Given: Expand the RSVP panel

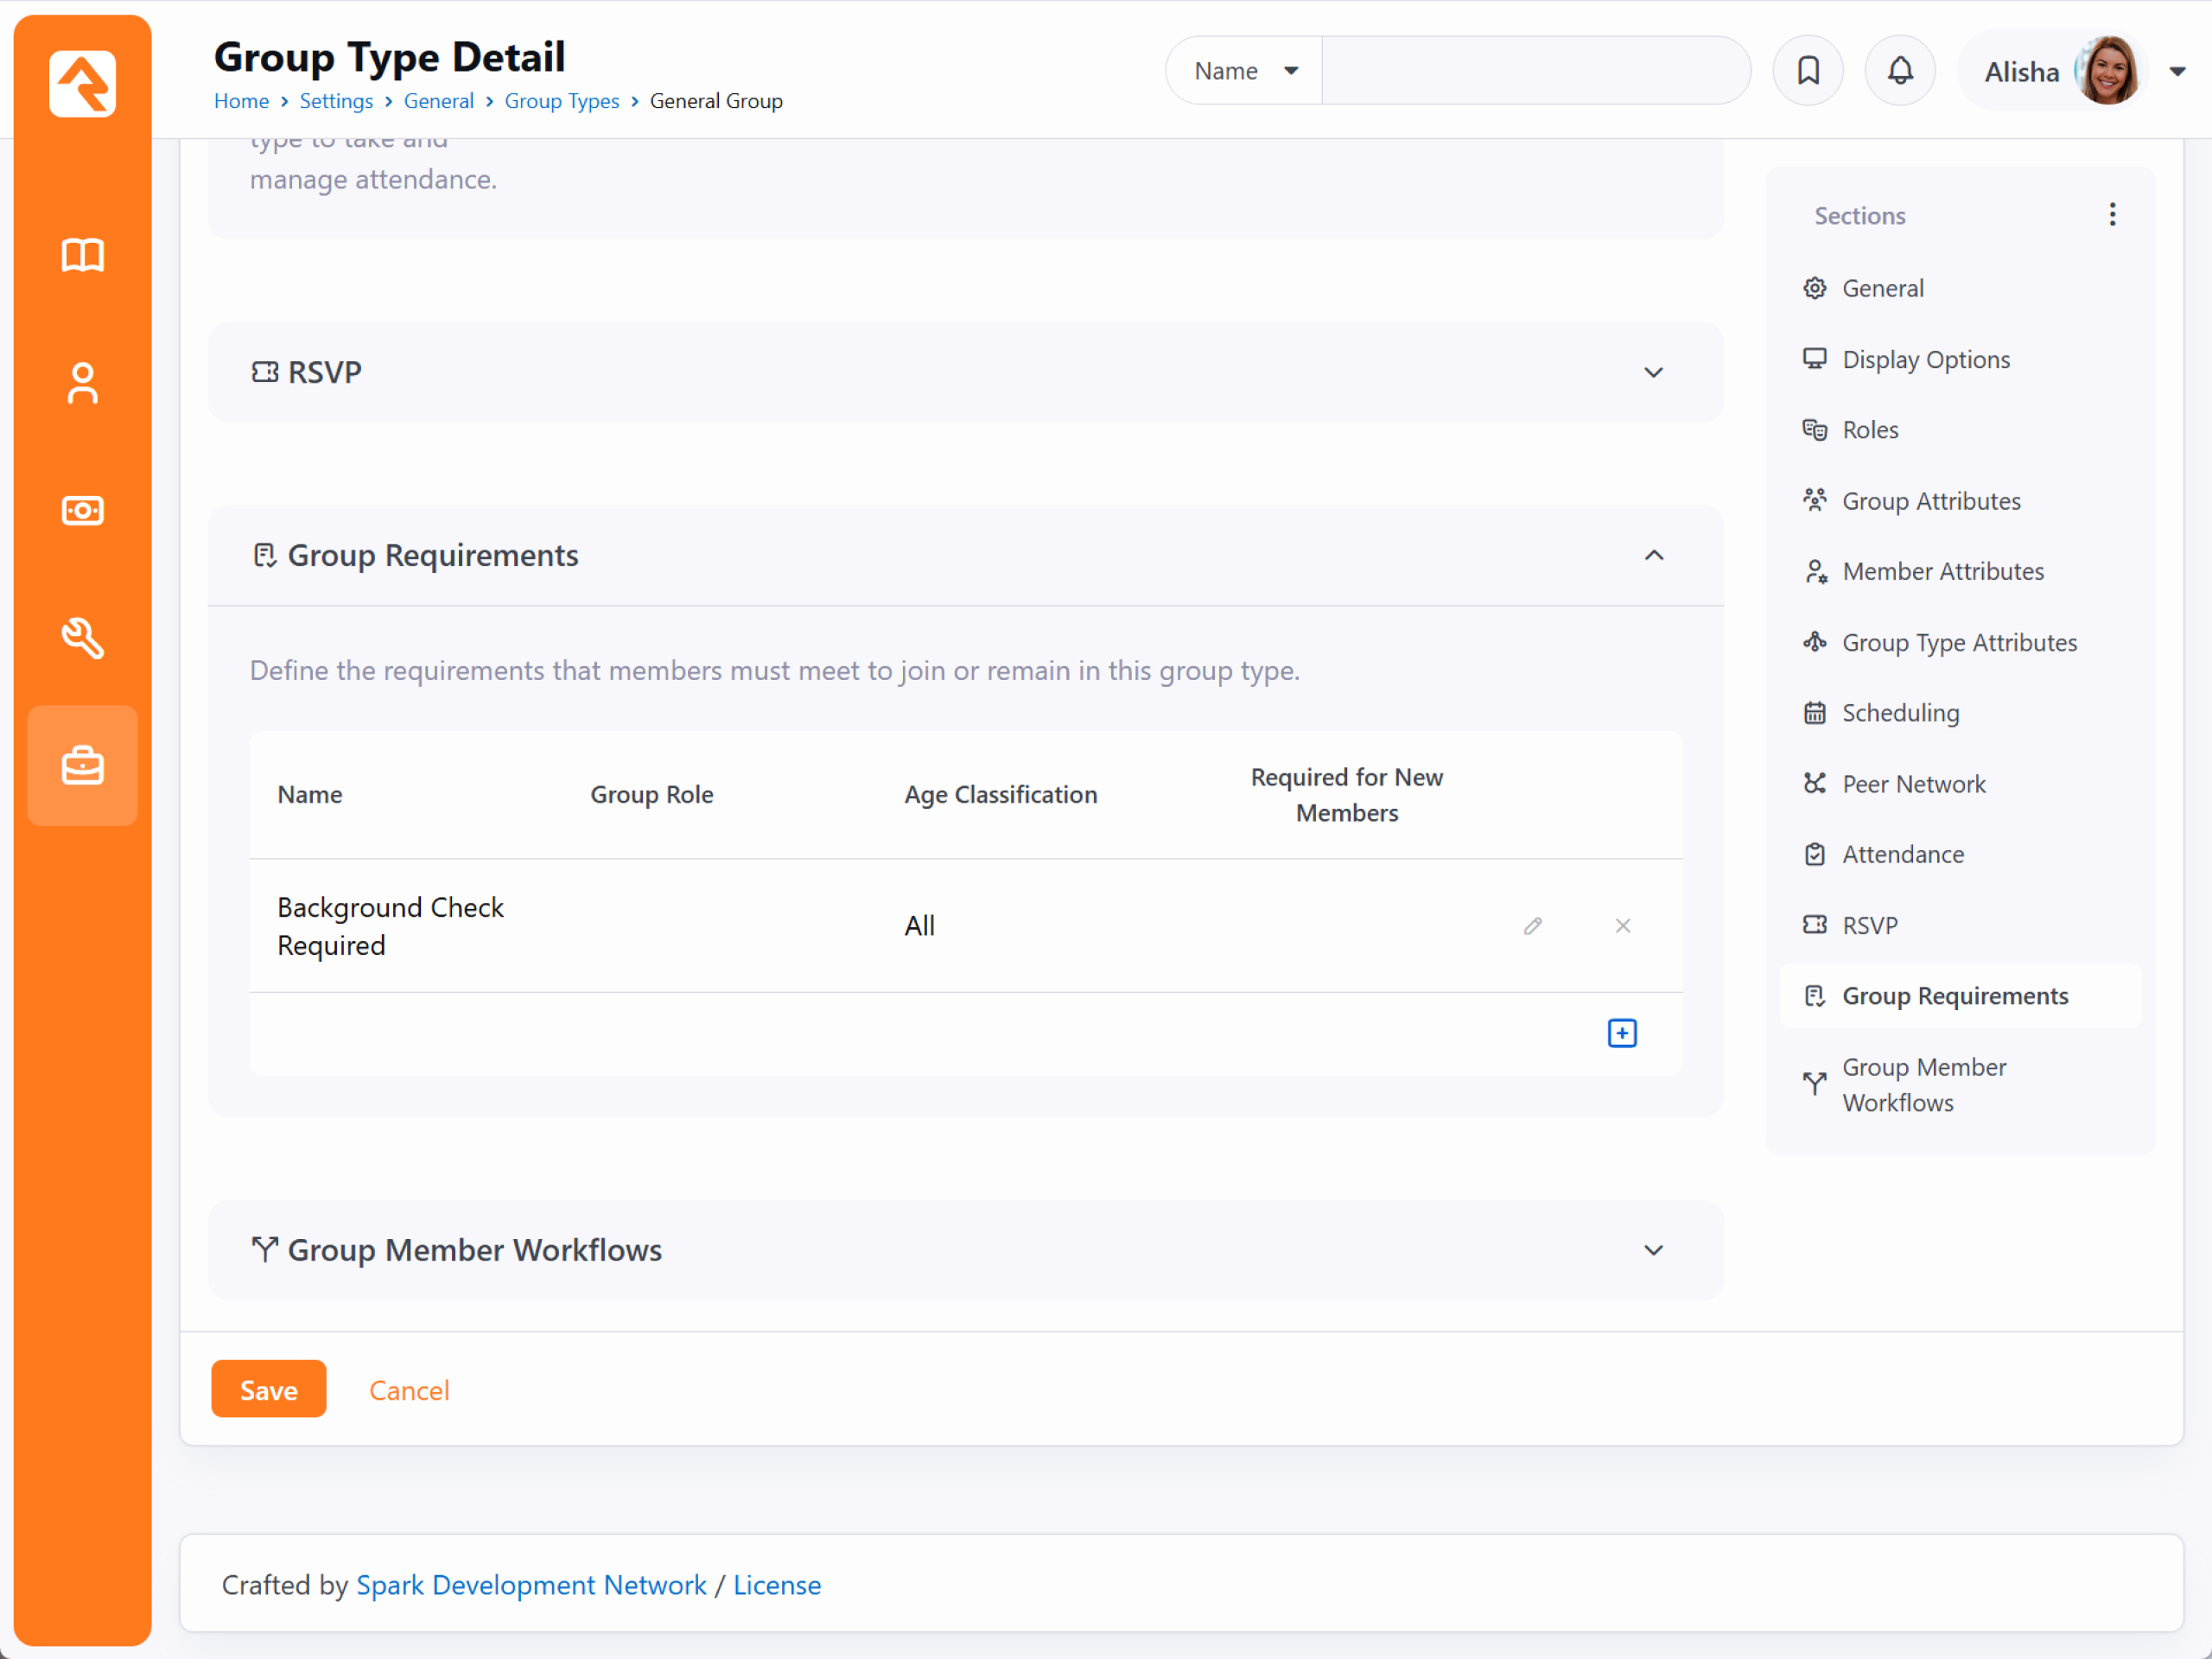Looking at the screenshot, I should pos(1653,372).
